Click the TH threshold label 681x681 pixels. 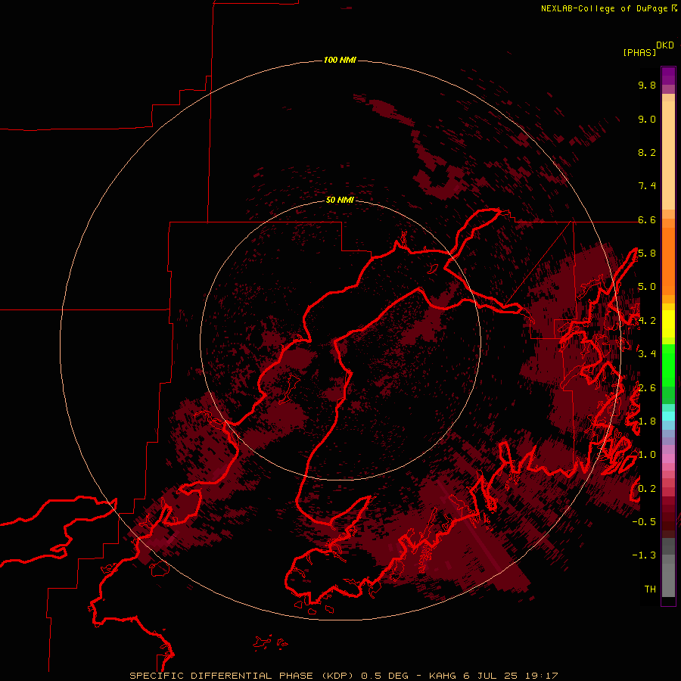[x=650, y=589]
